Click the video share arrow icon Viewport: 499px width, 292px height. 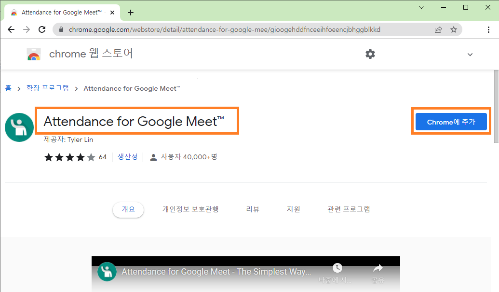click(378, 268)
